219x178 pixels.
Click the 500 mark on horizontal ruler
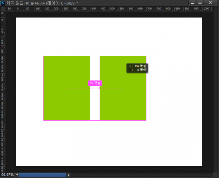121,9
